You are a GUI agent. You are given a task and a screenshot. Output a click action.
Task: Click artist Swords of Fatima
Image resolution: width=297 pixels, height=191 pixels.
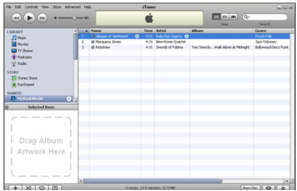coord(169,47)
